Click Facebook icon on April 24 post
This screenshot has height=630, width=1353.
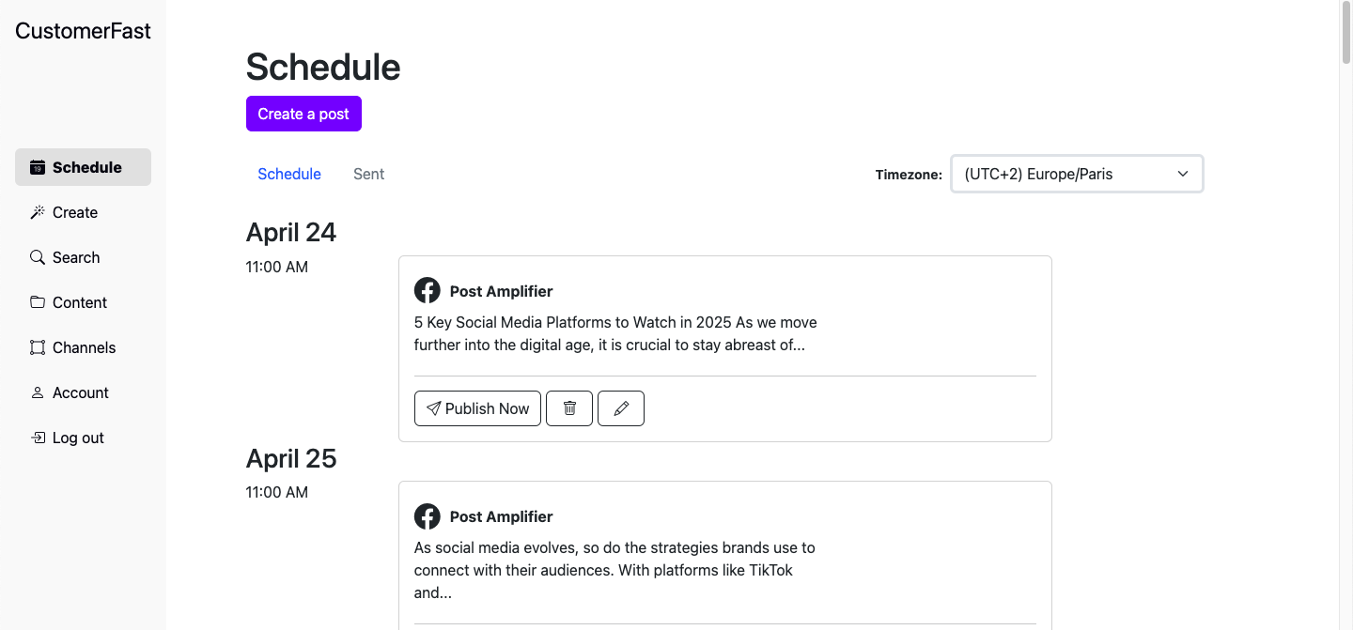click(x=428, y=291)
